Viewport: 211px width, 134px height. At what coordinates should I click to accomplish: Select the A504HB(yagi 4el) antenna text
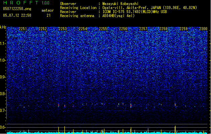pos(118,16)
